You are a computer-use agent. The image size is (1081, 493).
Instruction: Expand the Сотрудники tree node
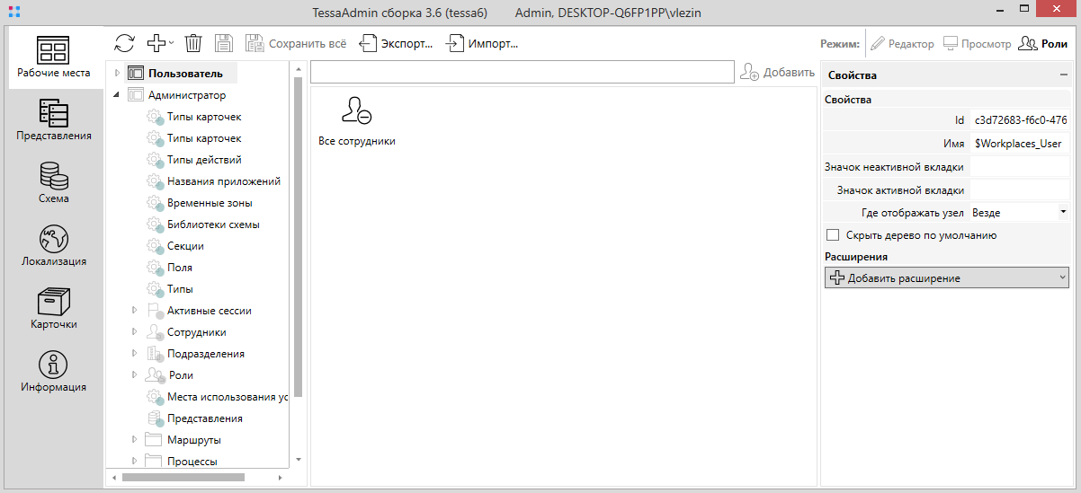point(134,332)
